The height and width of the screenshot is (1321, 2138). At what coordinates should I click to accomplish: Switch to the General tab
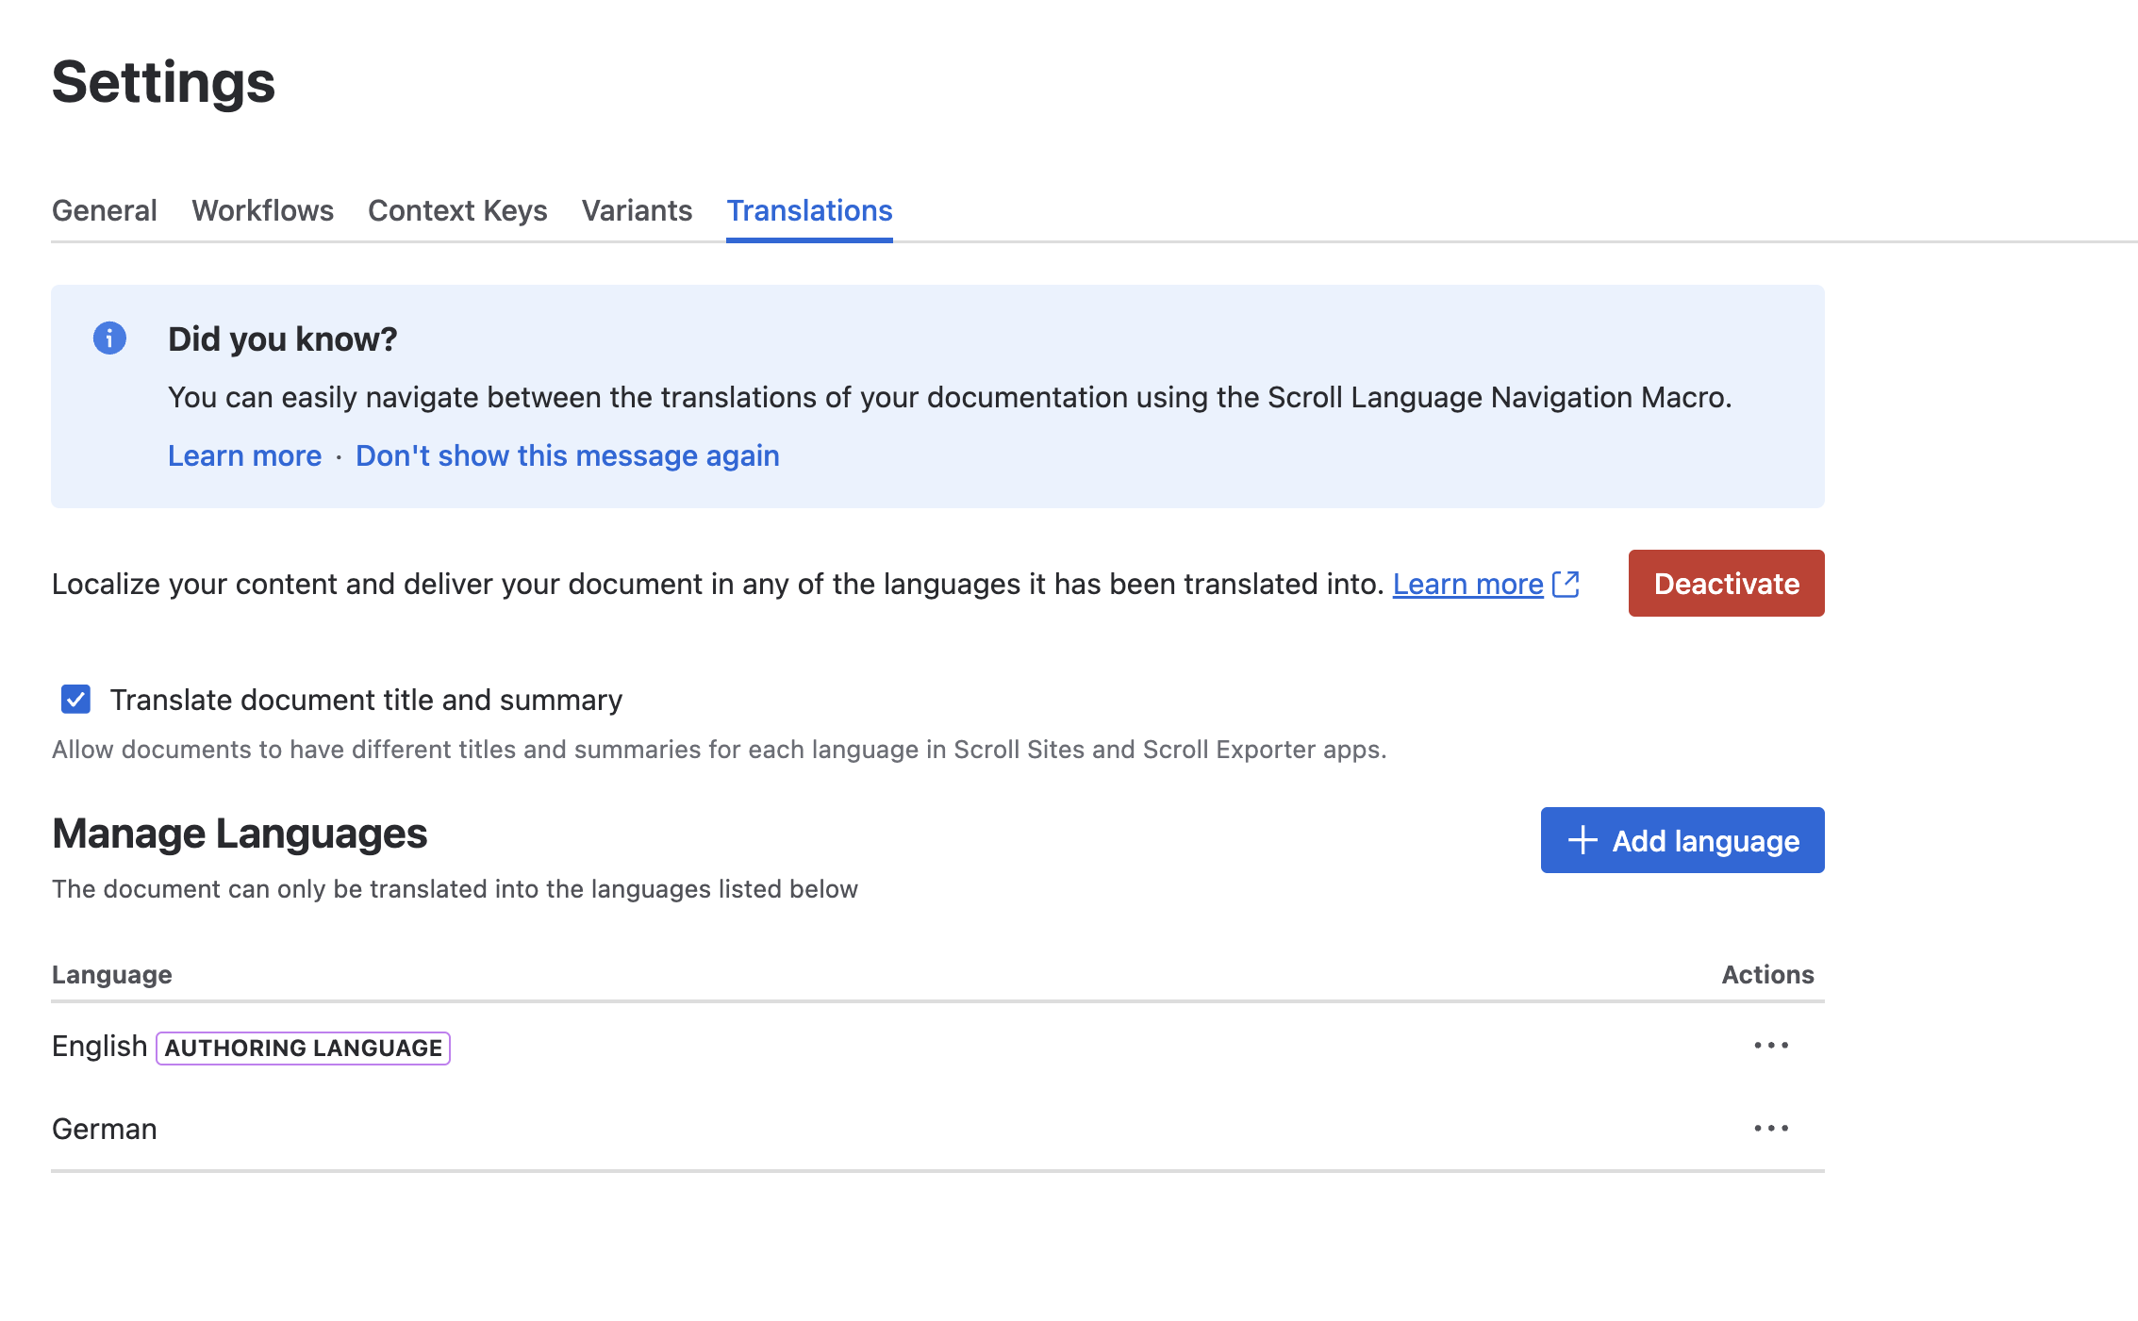104,210
